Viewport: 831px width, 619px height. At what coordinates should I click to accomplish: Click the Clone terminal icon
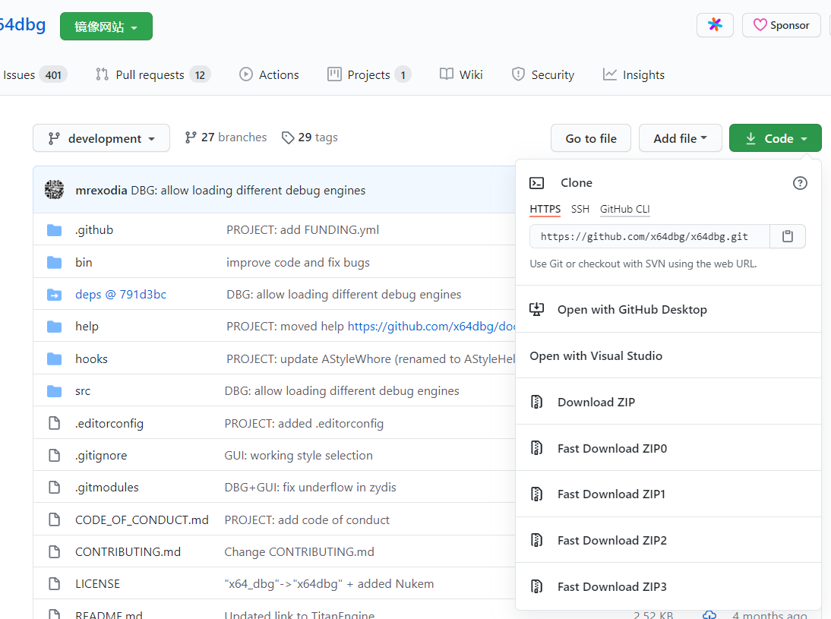536,183
